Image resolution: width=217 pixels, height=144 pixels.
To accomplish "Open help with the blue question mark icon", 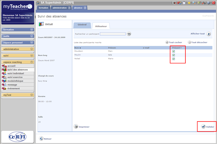I will click(209, 2).
